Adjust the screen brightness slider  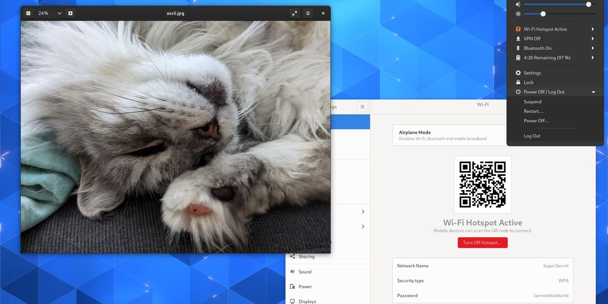(543, 14)
